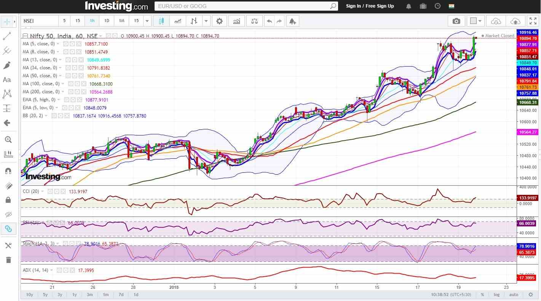Switch chart to candlestick style
The height and width of the screenshot is (301, 541).
click(161, 21)
